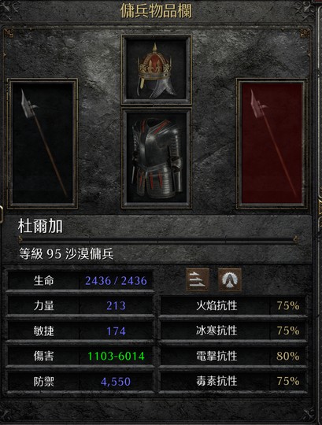
Task: Pick up the polearm in left weapon slot
Action: (x=43, y=143)
